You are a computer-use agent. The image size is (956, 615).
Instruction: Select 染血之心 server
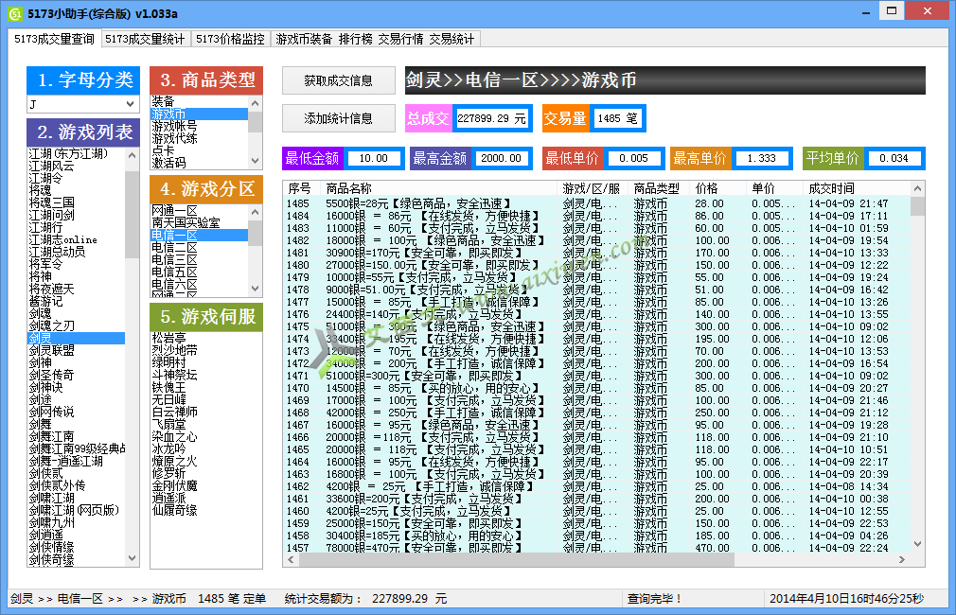[206, 436]
